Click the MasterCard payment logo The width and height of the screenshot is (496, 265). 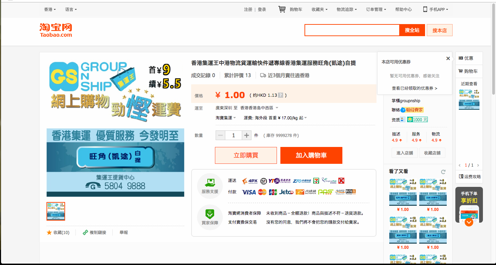click(262, 192)
